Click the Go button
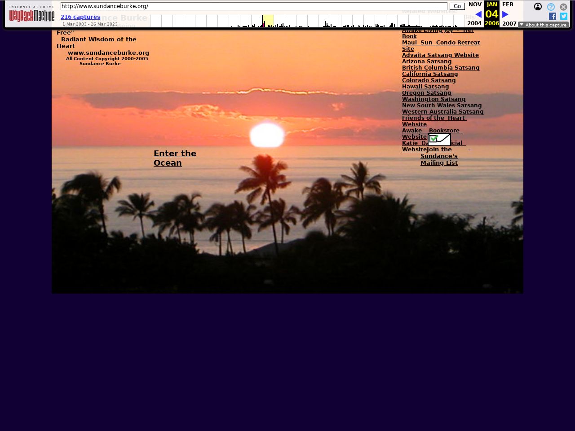 pyautogui.click(x=457, y=6)
